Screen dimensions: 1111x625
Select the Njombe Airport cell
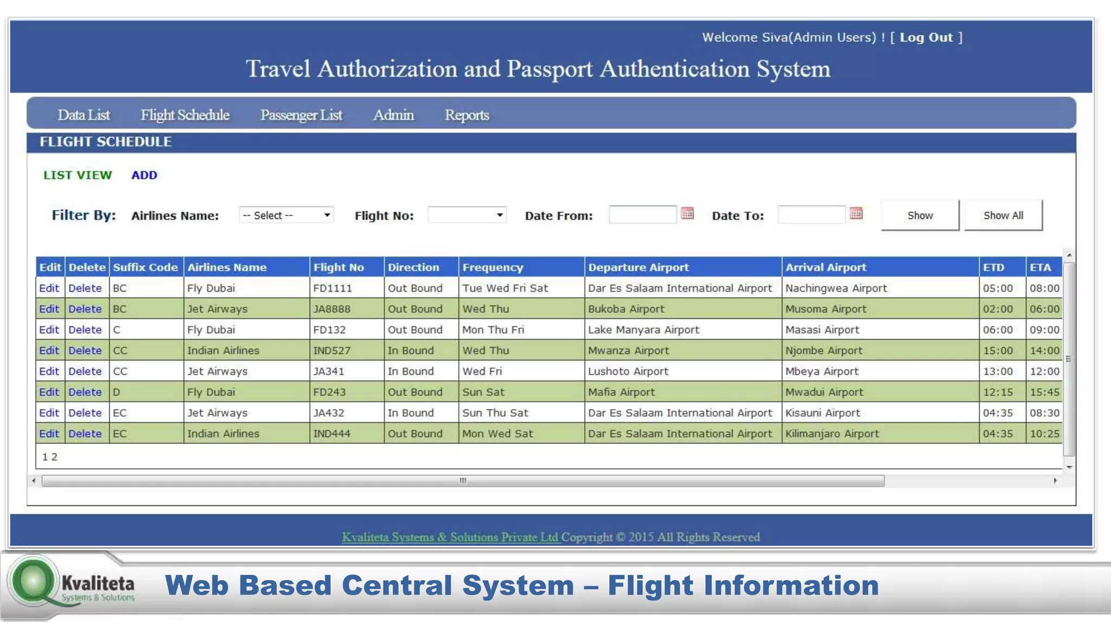point(880,350)
